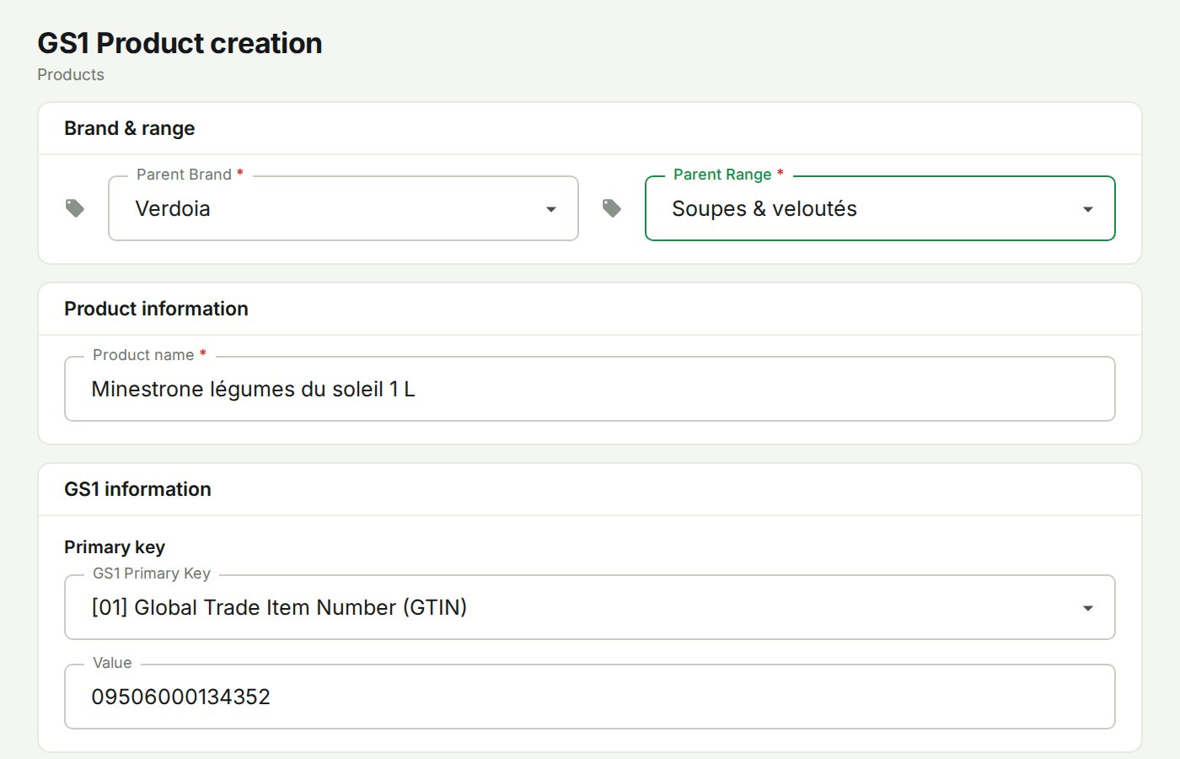The width and height of the screenshot is (1180, 759).
Task: Click the GS1 Product creation heading
Action: pos(180,43)
